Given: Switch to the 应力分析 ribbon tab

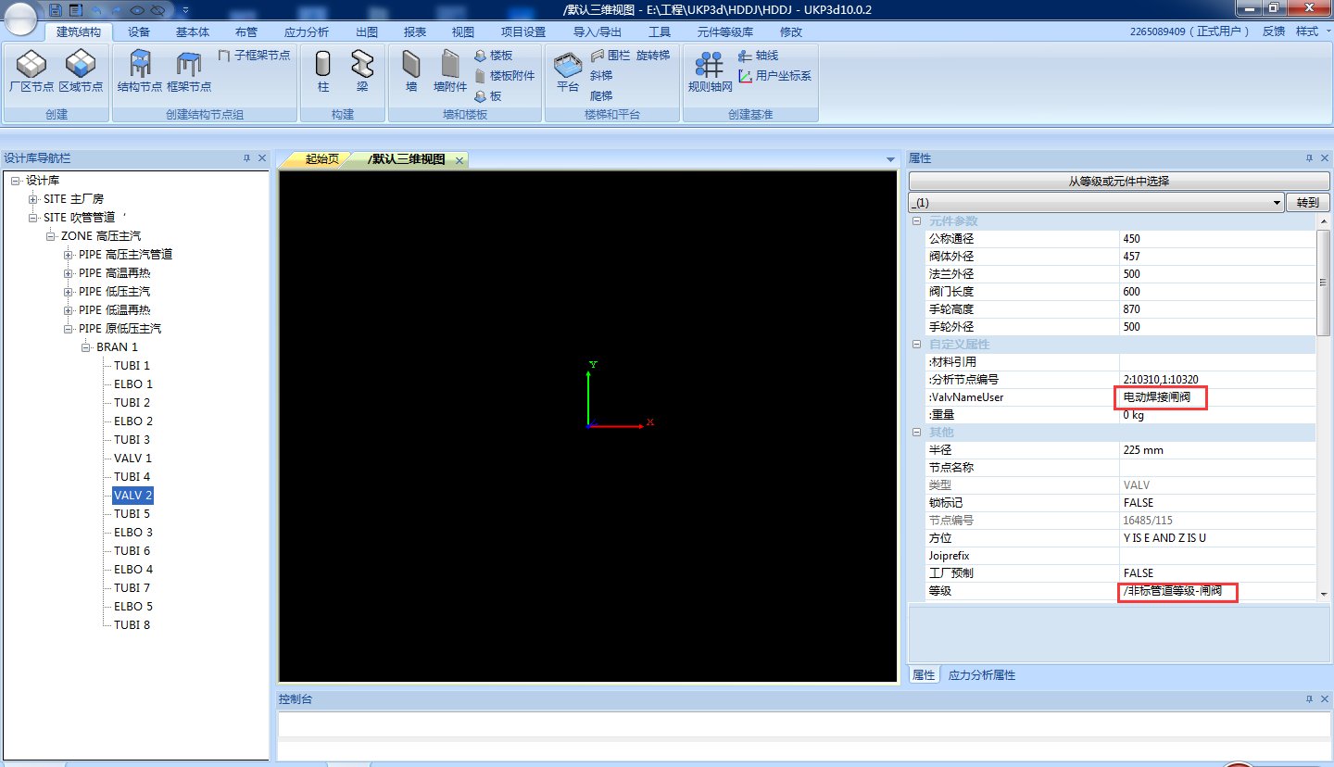Looking at the screenshot, I should pos(306,31).
